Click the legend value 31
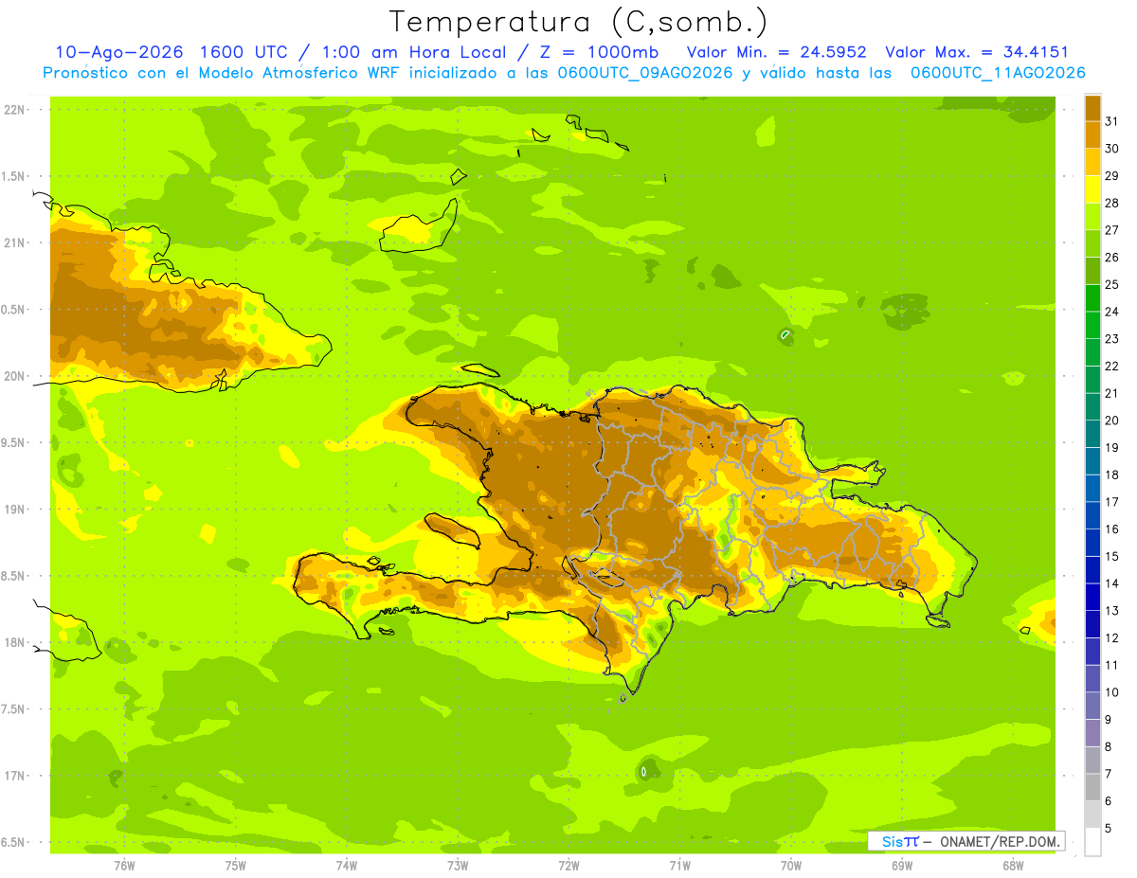1137x878 pixels. coord(1111,121)
